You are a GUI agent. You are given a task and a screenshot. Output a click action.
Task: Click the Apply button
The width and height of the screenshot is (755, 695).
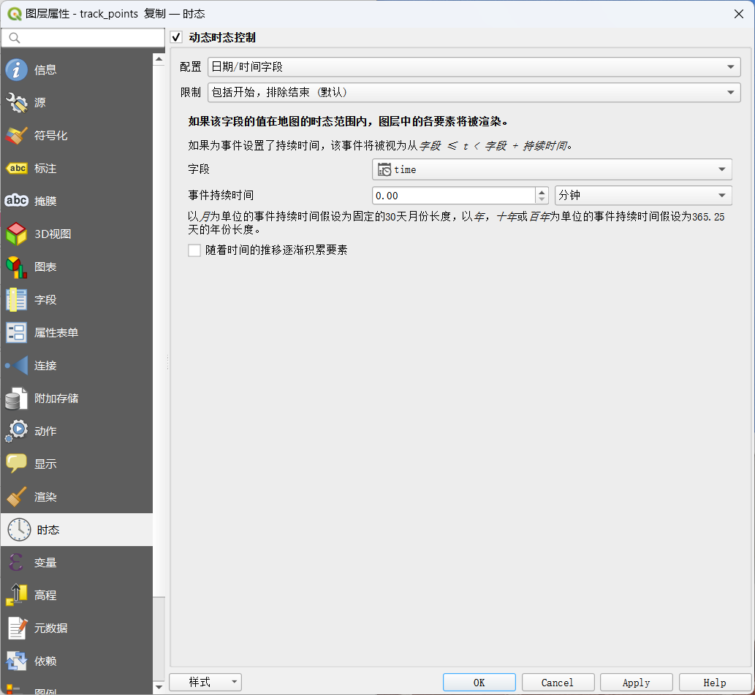pos(636,683)
